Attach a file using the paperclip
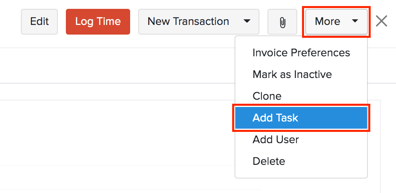396x193 pixels. (x=282, y=22)
